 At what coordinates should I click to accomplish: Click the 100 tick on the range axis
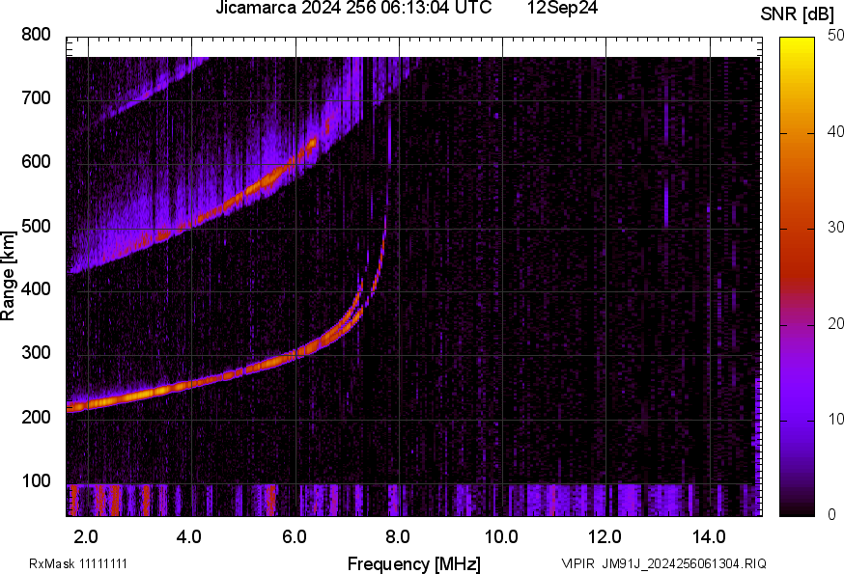coord(36,481)
